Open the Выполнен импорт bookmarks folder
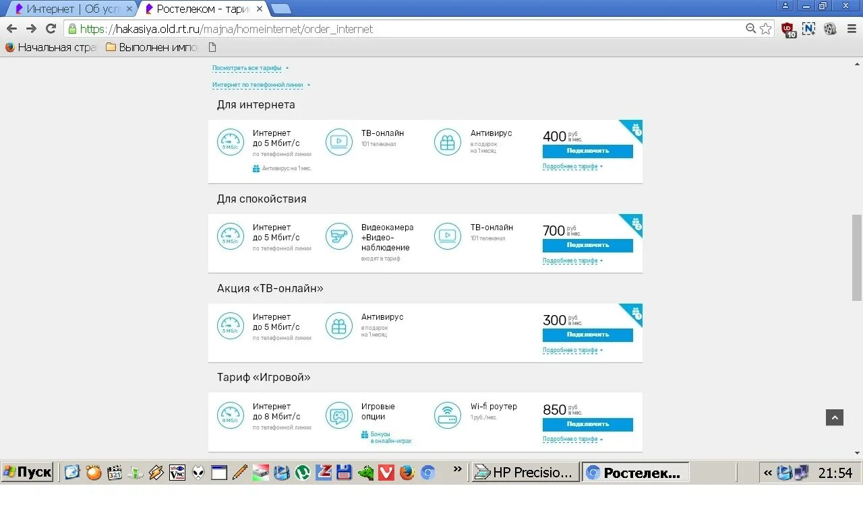This screenshot has height=517, width=863. 152,47
